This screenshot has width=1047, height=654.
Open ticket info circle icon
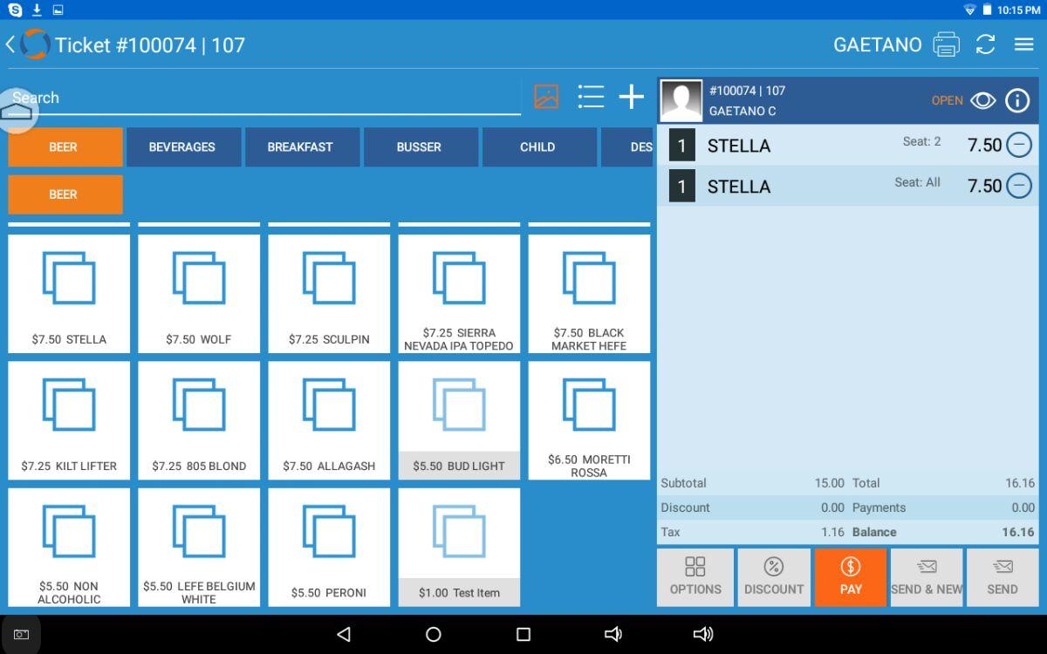pos(1017,100)
